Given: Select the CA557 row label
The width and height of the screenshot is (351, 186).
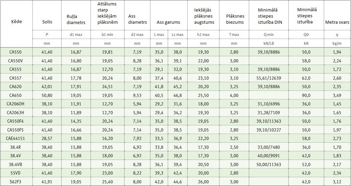Looking at the screenshot, I should tap(16, 78).
